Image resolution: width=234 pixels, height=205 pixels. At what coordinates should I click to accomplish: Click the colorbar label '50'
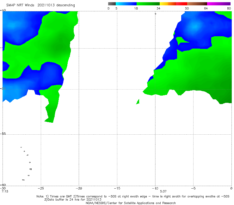(x=187, y=8)
